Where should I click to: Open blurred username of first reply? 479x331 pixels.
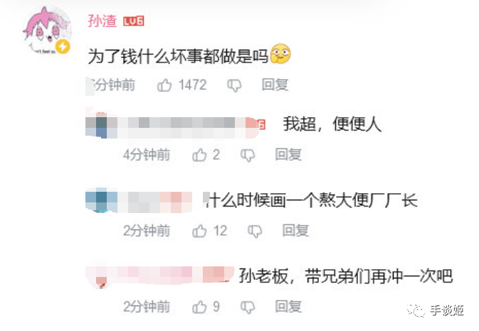click(172, 127)
